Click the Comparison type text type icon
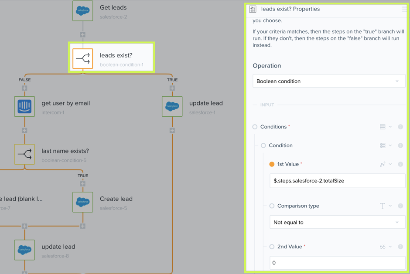410x274 pixels. (383, 206)
